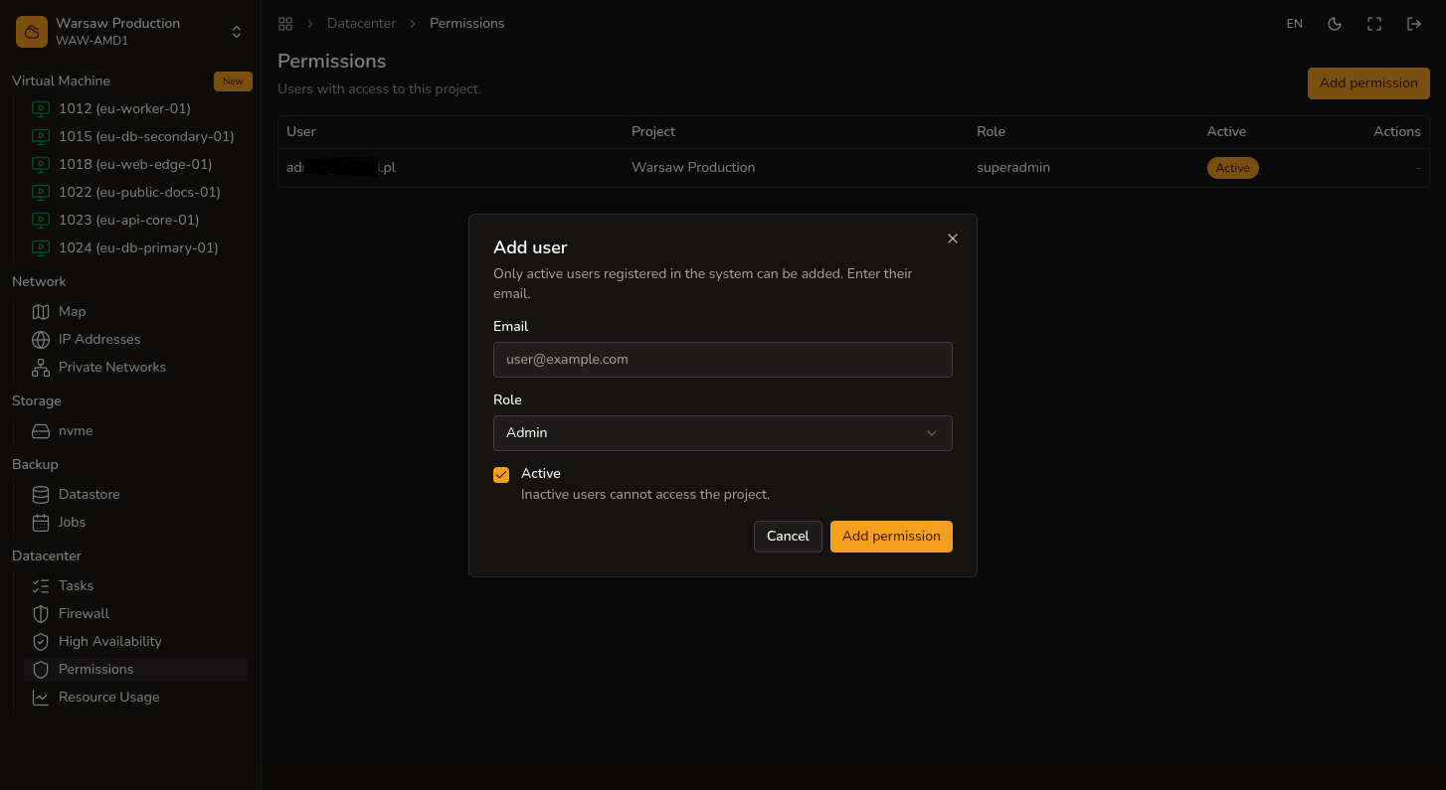This screenshot has width=1446, height=790.
Task: Toggle dark mode with the moon icon
Action: 1335,24
